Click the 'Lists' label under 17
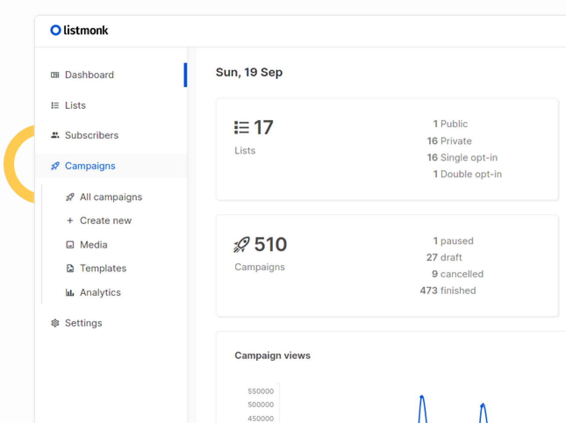The image size is (566, 423). [x=245, y=151]
